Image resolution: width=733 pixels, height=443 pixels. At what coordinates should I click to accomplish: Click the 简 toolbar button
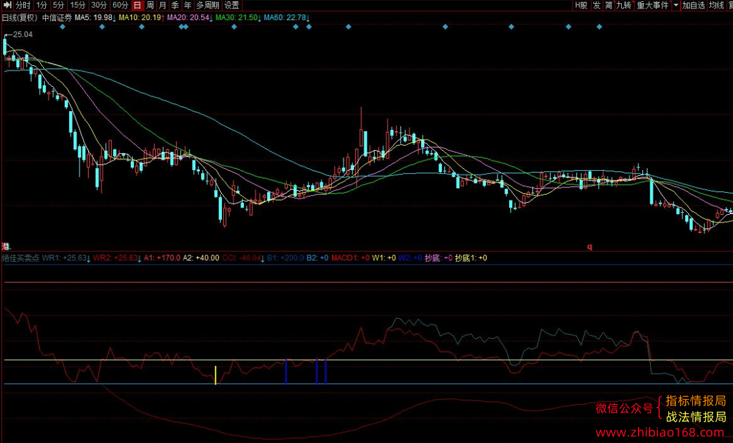coord(609,5)
